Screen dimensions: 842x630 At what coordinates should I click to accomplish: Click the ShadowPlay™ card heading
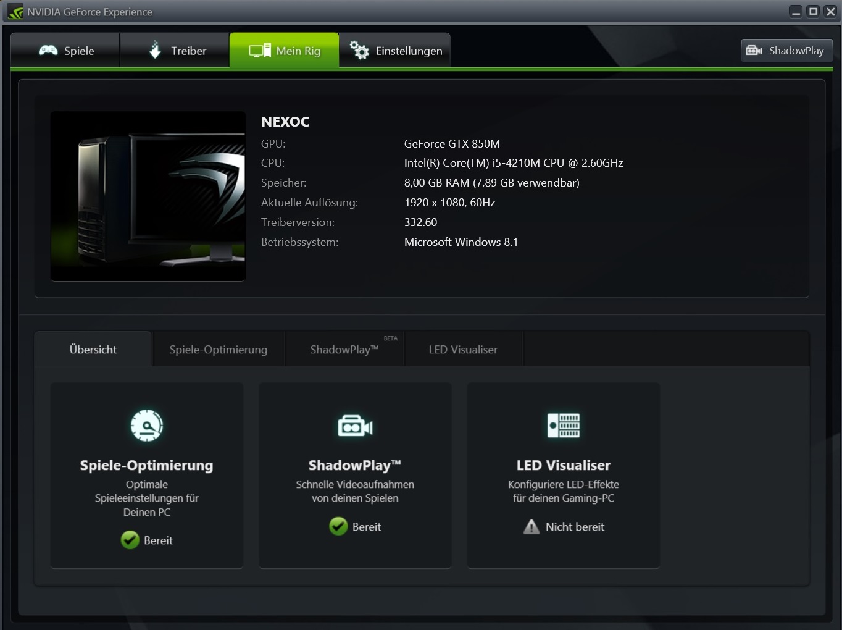[355, 465]
